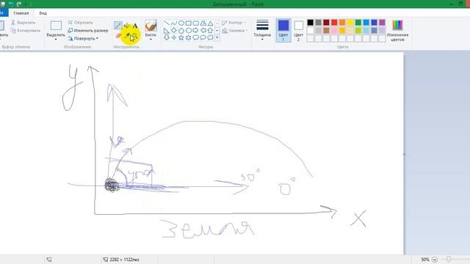The image size is (470, 264).
Task: Select the Eraser tool
Action: 117,36
